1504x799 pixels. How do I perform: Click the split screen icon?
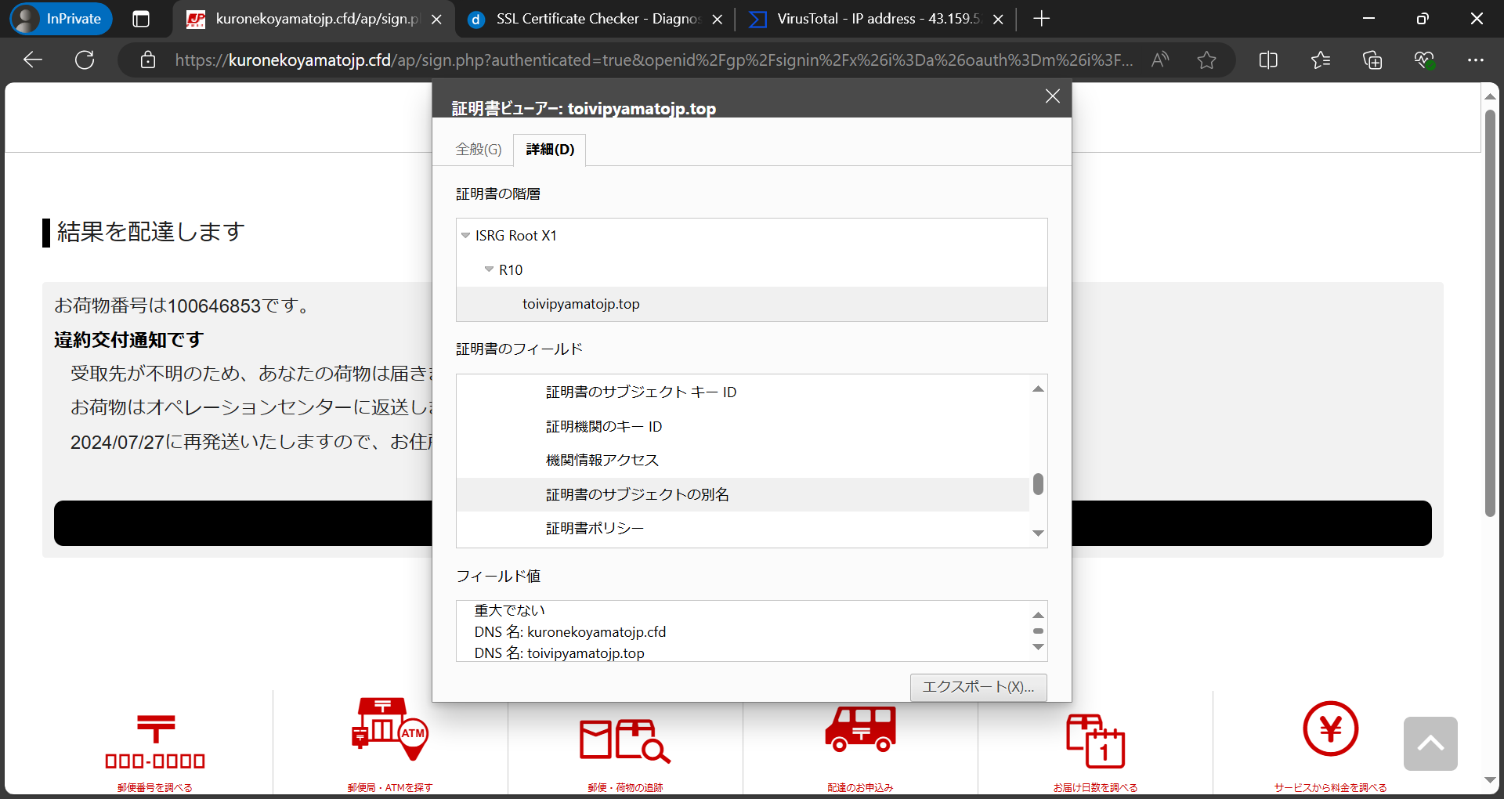pos(1268,60)
